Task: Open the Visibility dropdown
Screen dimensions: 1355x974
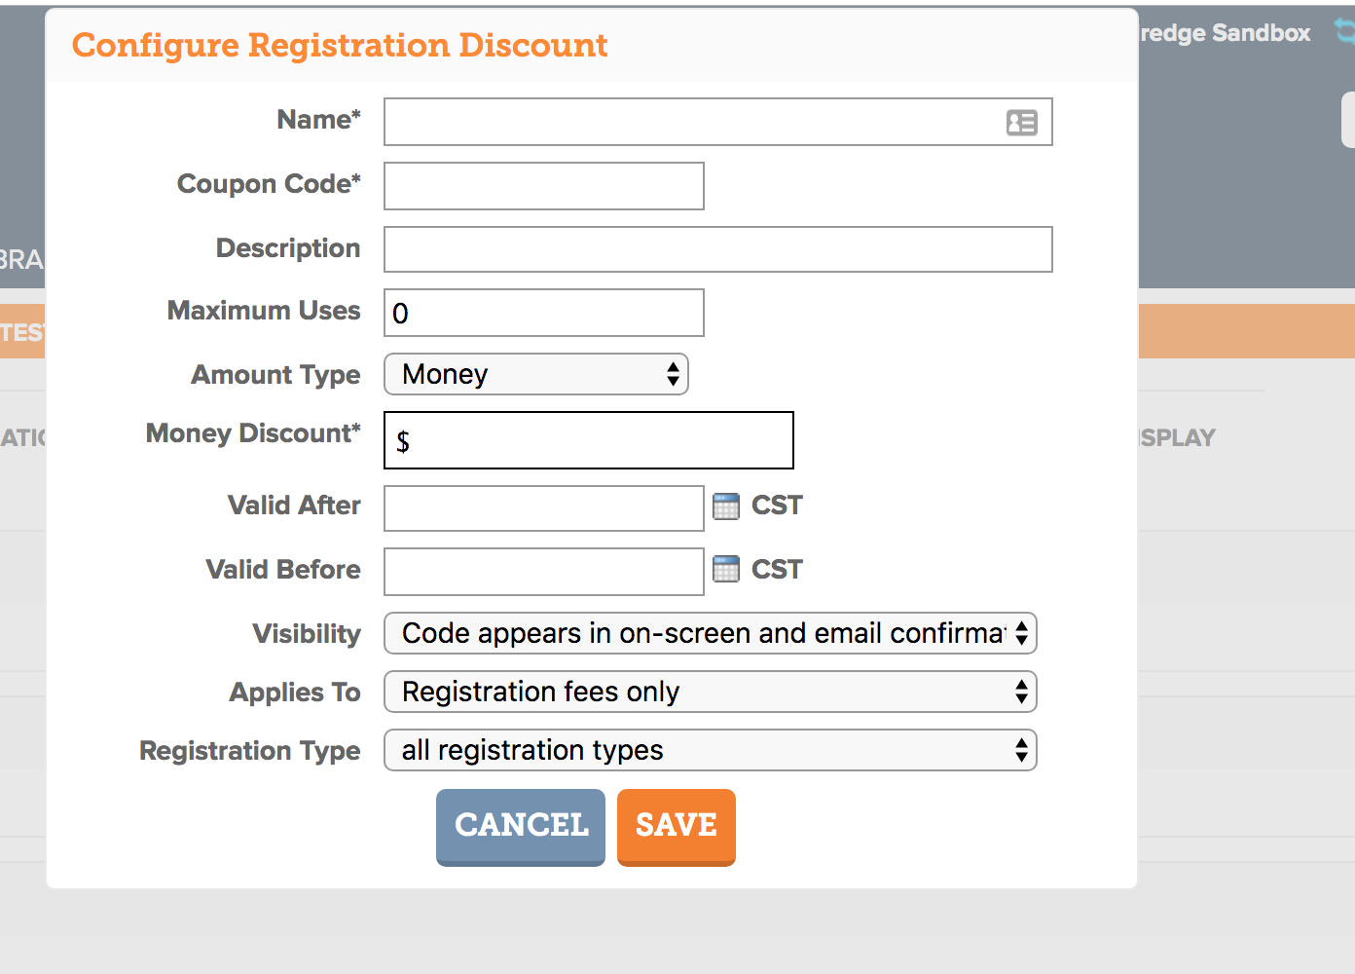Action: coord(711,633)
